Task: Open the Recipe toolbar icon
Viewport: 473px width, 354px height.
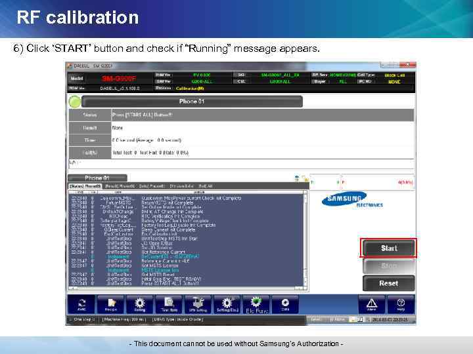Action: [111, 304]
